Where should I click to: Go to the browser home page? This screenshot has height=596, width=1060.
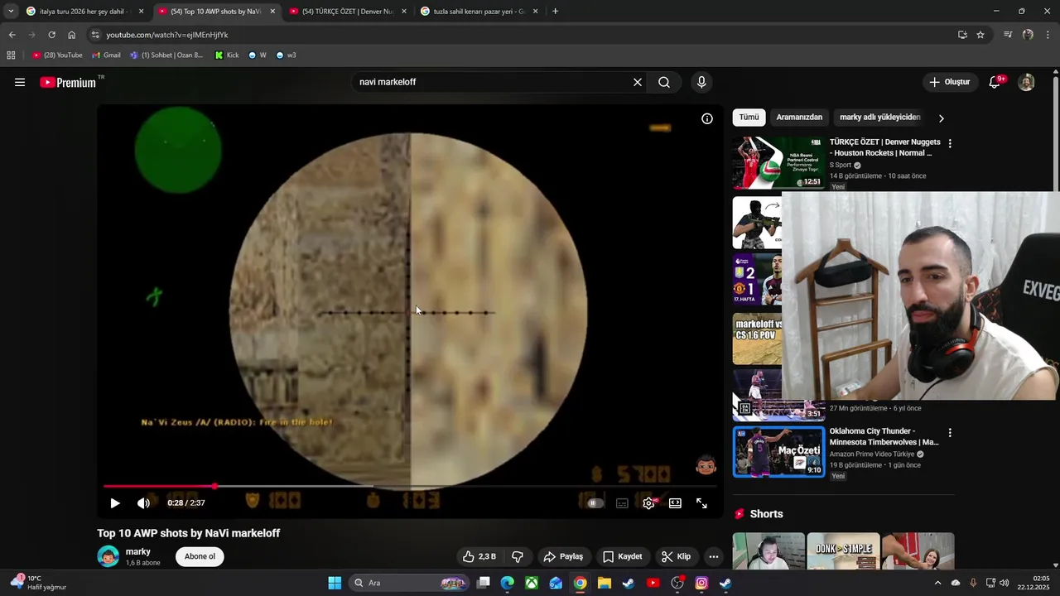pos(71,35)
